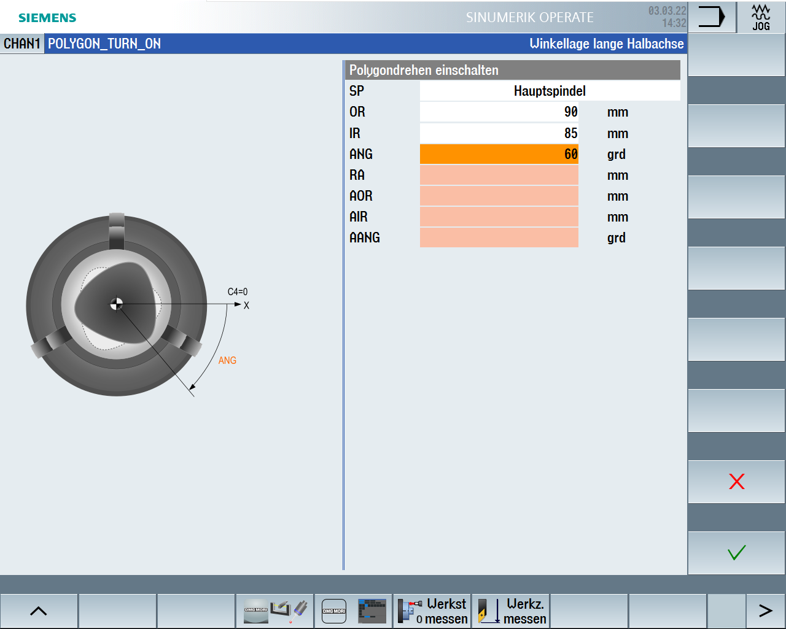Click the date 03.03.22
Viewport: 786px width, 629px height.
click(667, 11)
